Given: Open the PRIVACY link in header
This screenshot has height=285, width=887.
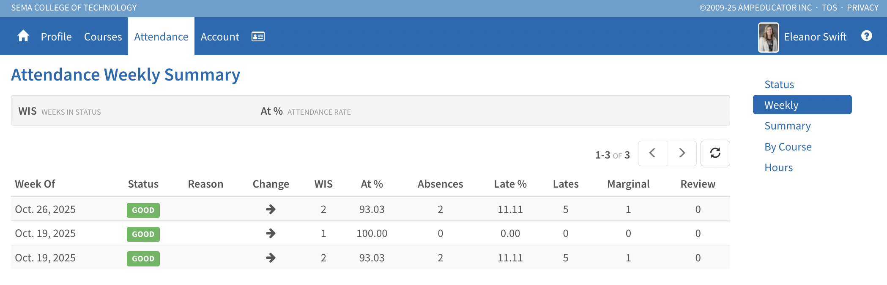Looking at the screenshot, I should (862, 8).
